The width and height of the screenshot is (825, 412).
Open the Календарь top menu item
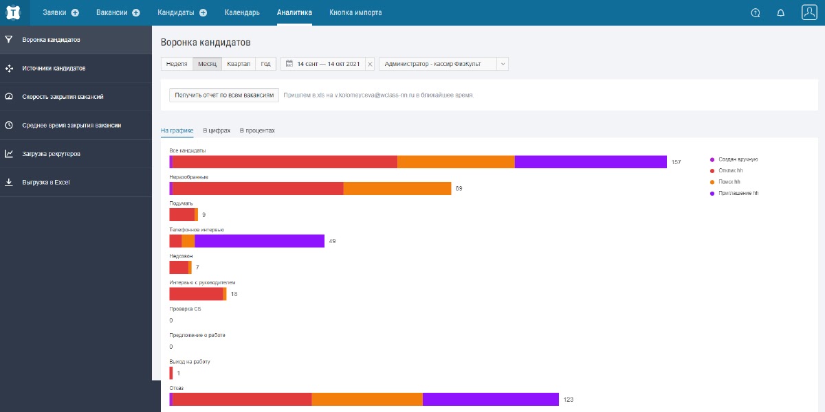coord(242,12)
